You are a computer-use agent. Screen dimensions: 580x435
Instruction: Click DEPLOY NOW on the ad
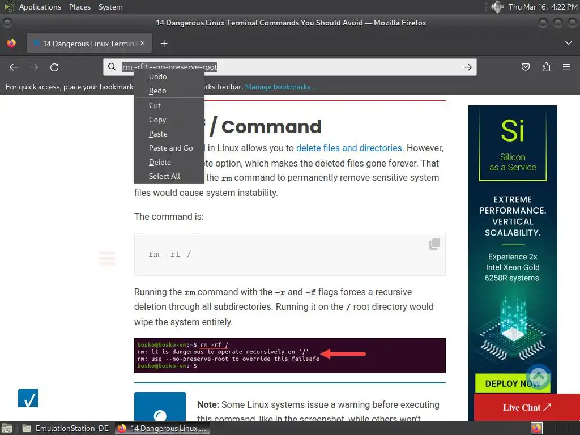(513, 383)
